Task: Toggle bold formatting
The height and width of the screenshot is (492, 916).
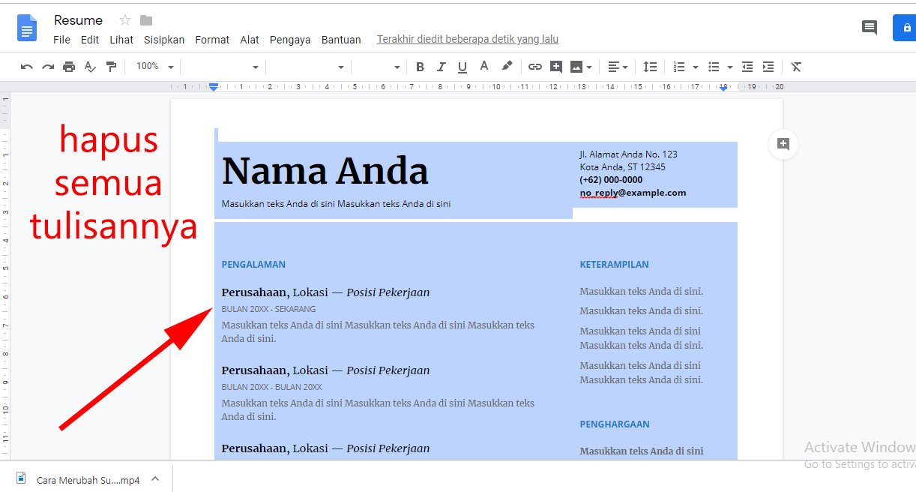Action: [420, 67]
